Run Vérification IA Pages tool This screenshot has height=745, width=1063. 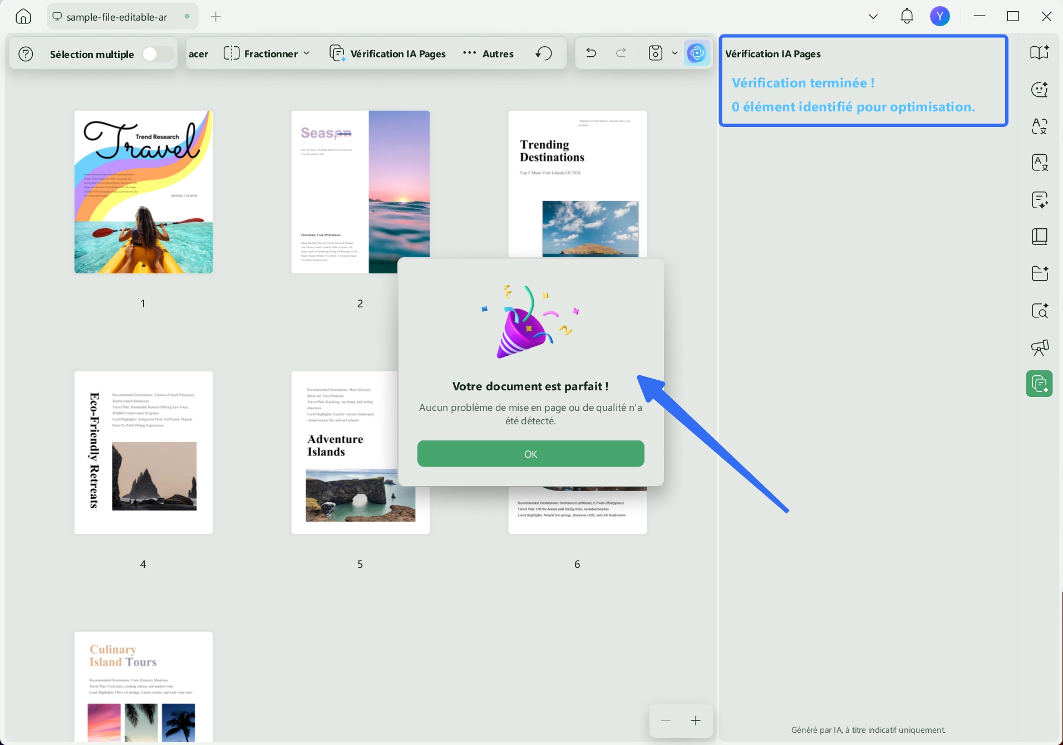coord(388,53)
